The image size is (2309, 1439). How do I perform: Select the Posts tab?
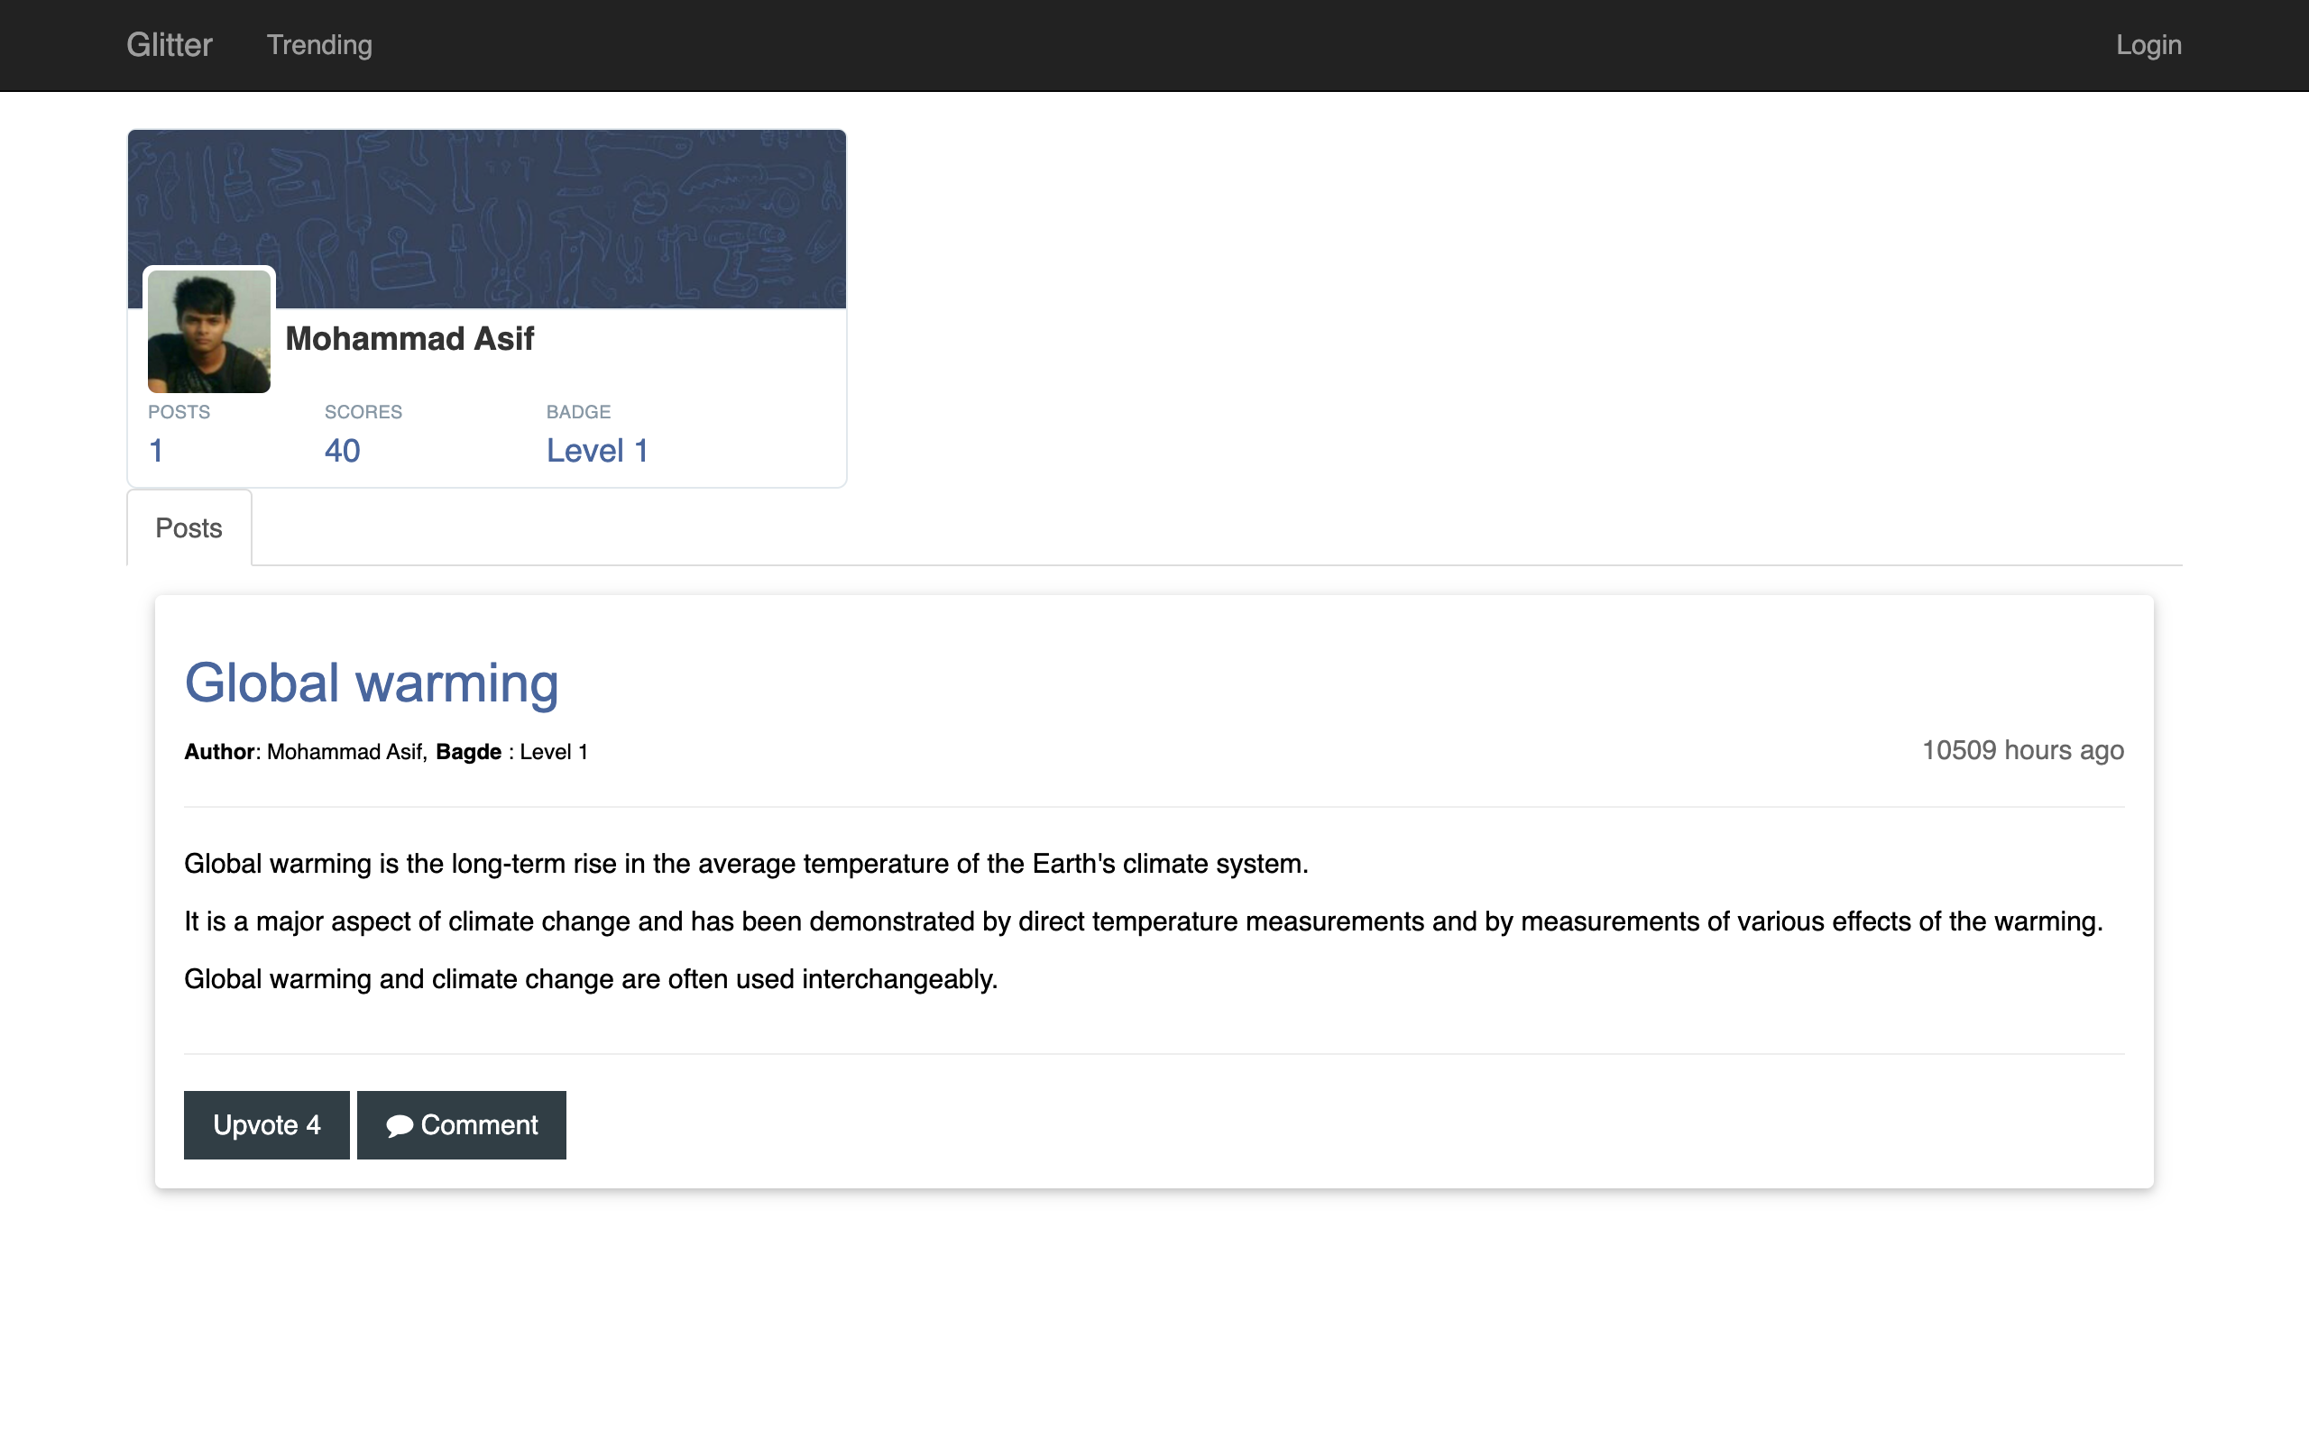click(189, 528)
